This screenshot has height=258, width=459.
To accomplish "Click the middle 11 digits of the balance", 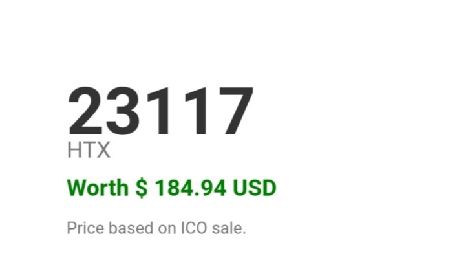I will coord(177,111).
